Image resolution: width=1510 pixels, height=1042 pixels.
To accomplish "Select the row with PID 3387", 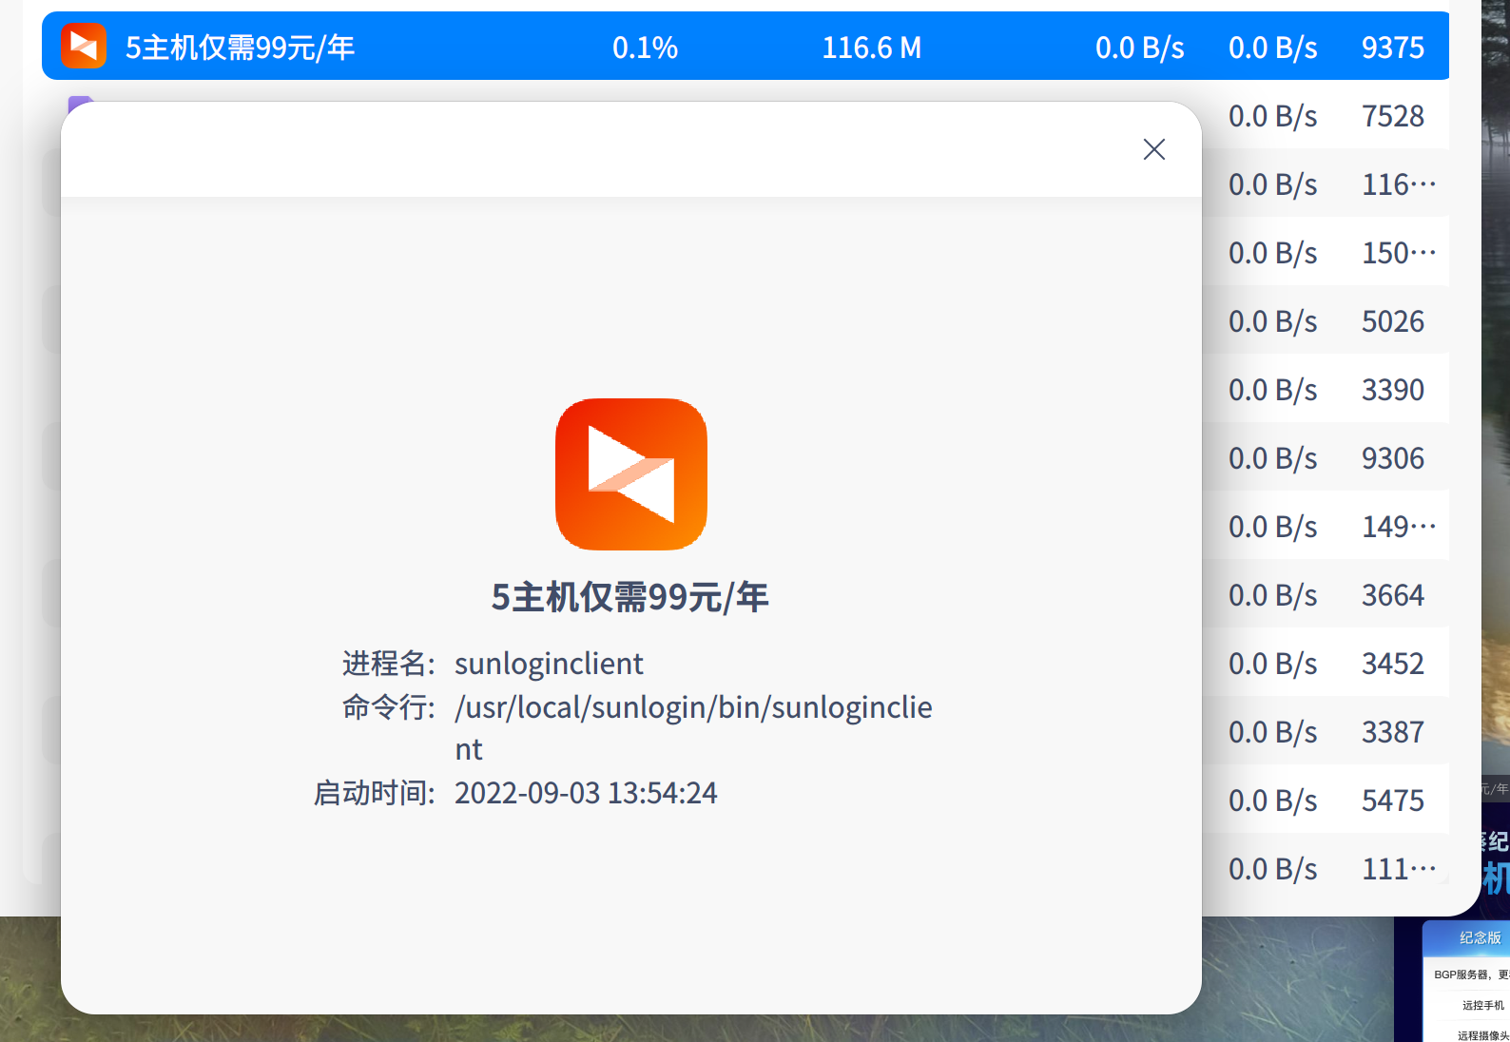I will [1326, 731].
